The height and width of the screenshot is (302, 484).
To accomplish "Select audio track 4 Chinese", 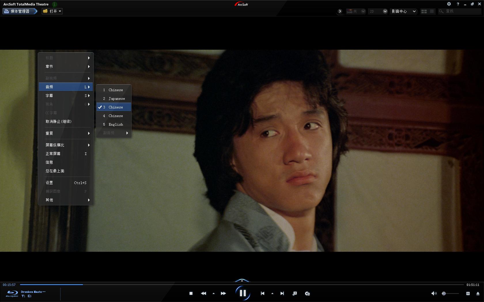I will pos(114,116).
